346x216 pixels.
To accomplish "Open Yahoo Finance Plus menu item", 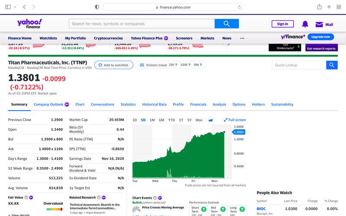I will coord(149,38).
